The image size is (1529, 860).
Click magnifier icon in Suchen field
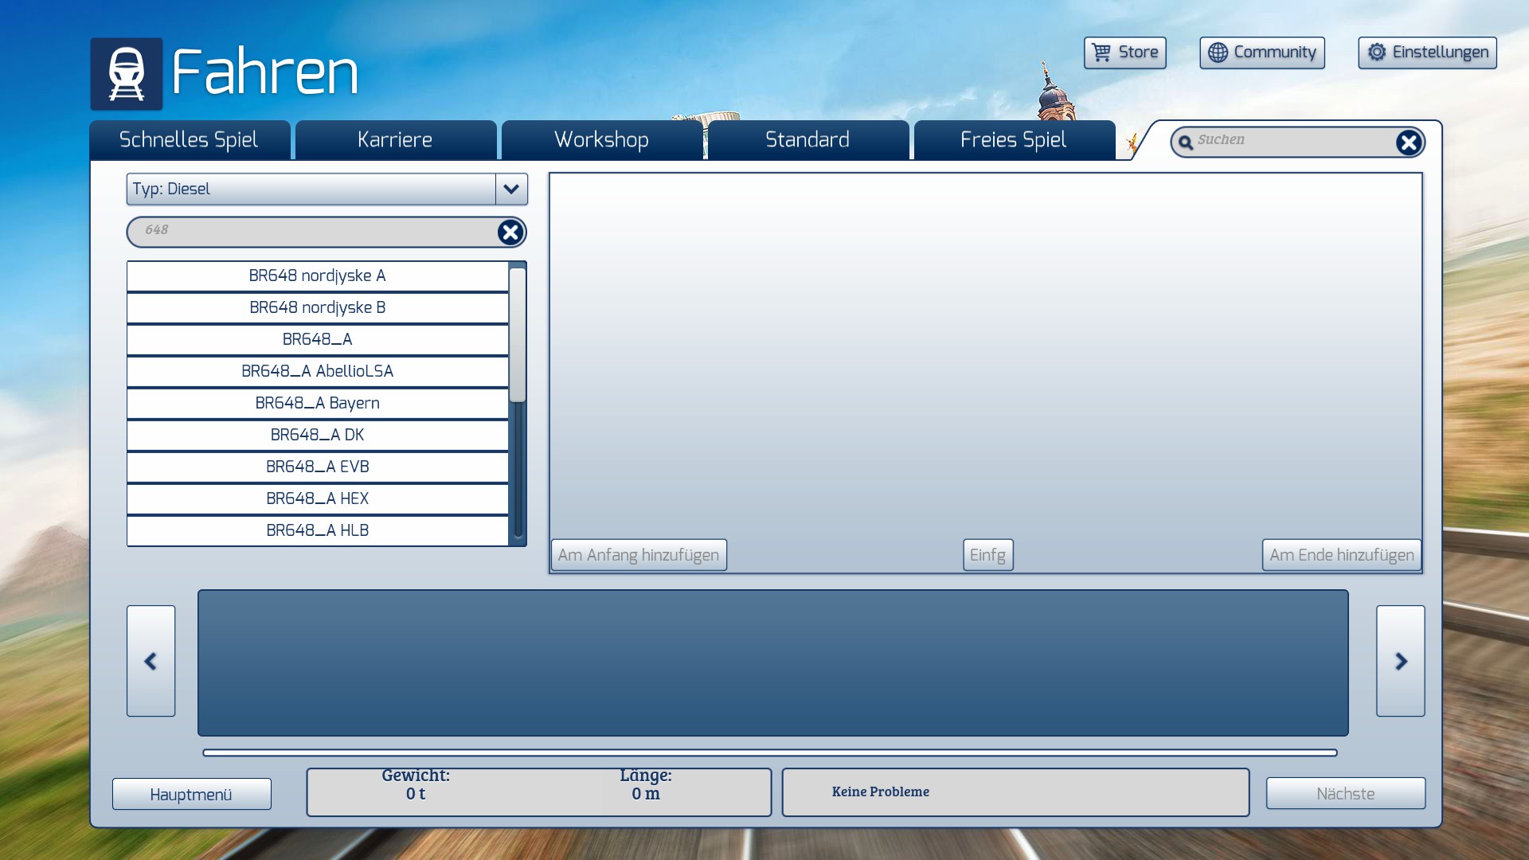click(1186, 143)
